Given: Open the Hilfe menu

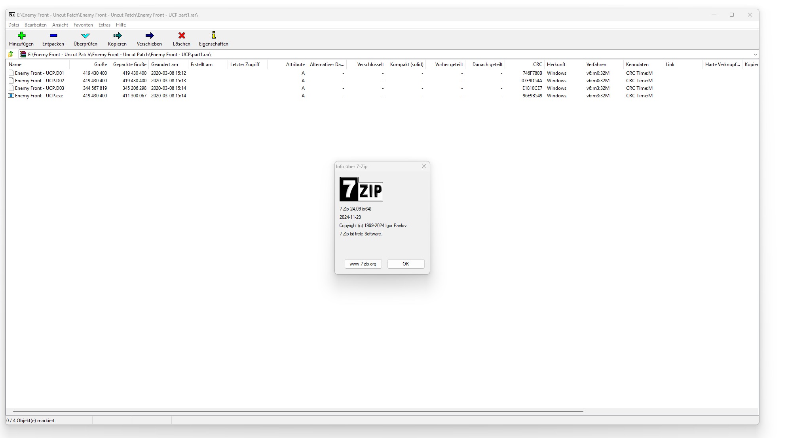Looking at the screenshot, I should click(121, 25).
